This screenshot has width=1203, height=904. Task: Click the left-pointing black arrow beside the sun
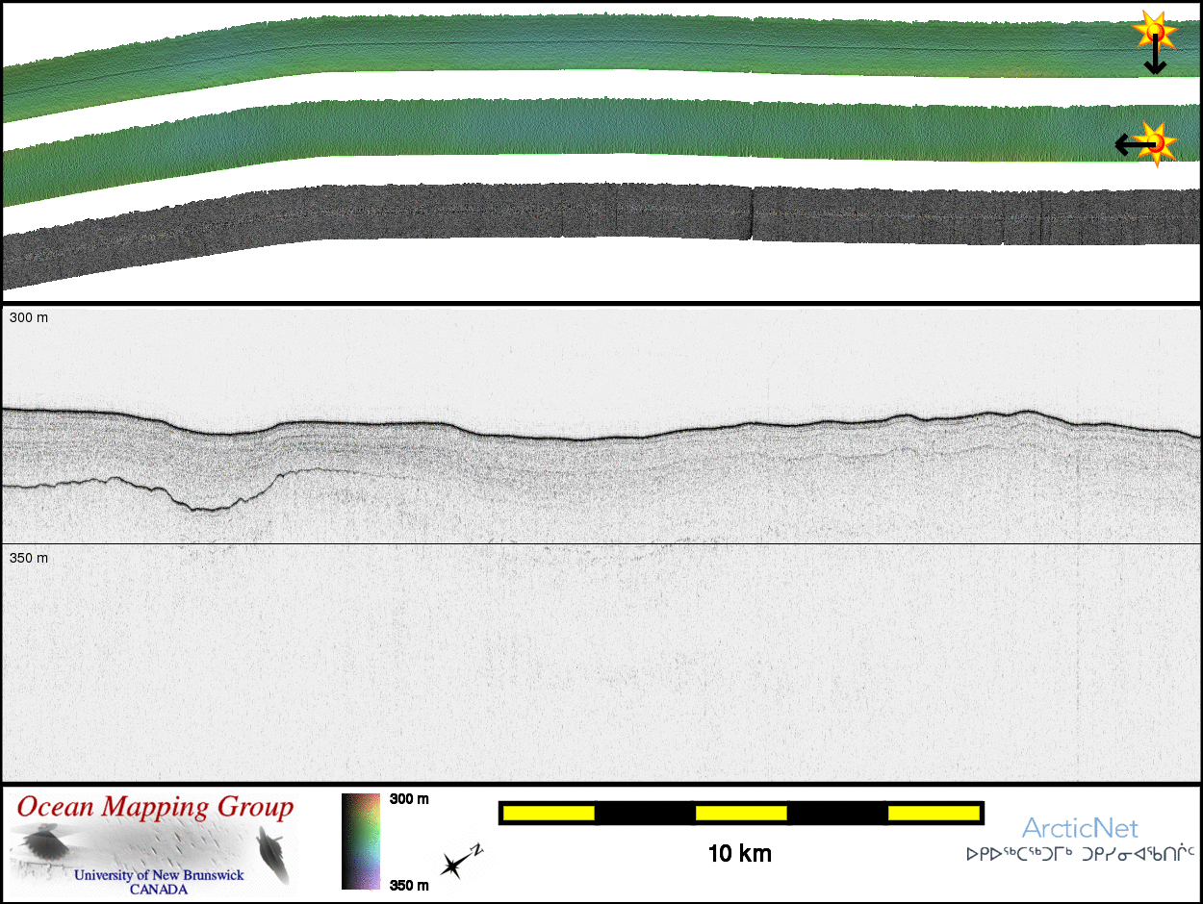coord(1128,145)
